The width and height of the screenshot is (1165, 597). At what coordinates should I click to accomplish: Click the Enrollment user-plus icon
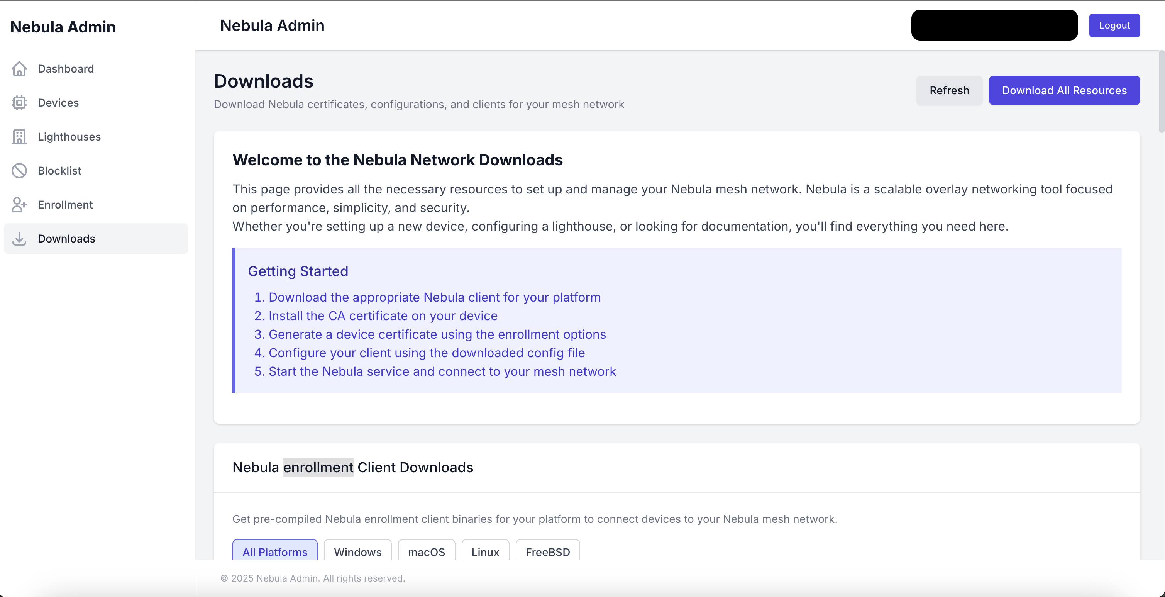coord(19,204)
